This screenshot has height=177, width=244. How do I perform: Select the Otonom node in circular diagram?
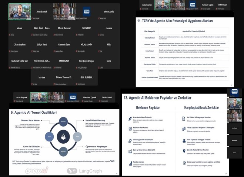tap(63, 121)
